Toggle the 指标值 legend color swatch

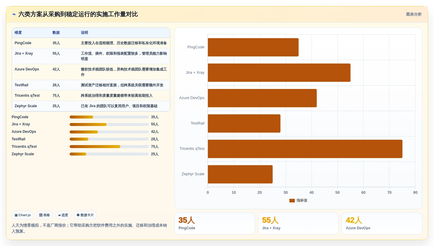coord(292,201)
